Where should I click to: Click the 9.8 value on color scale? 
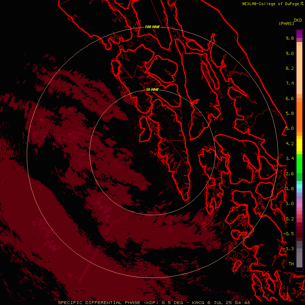tap(290, 38)
